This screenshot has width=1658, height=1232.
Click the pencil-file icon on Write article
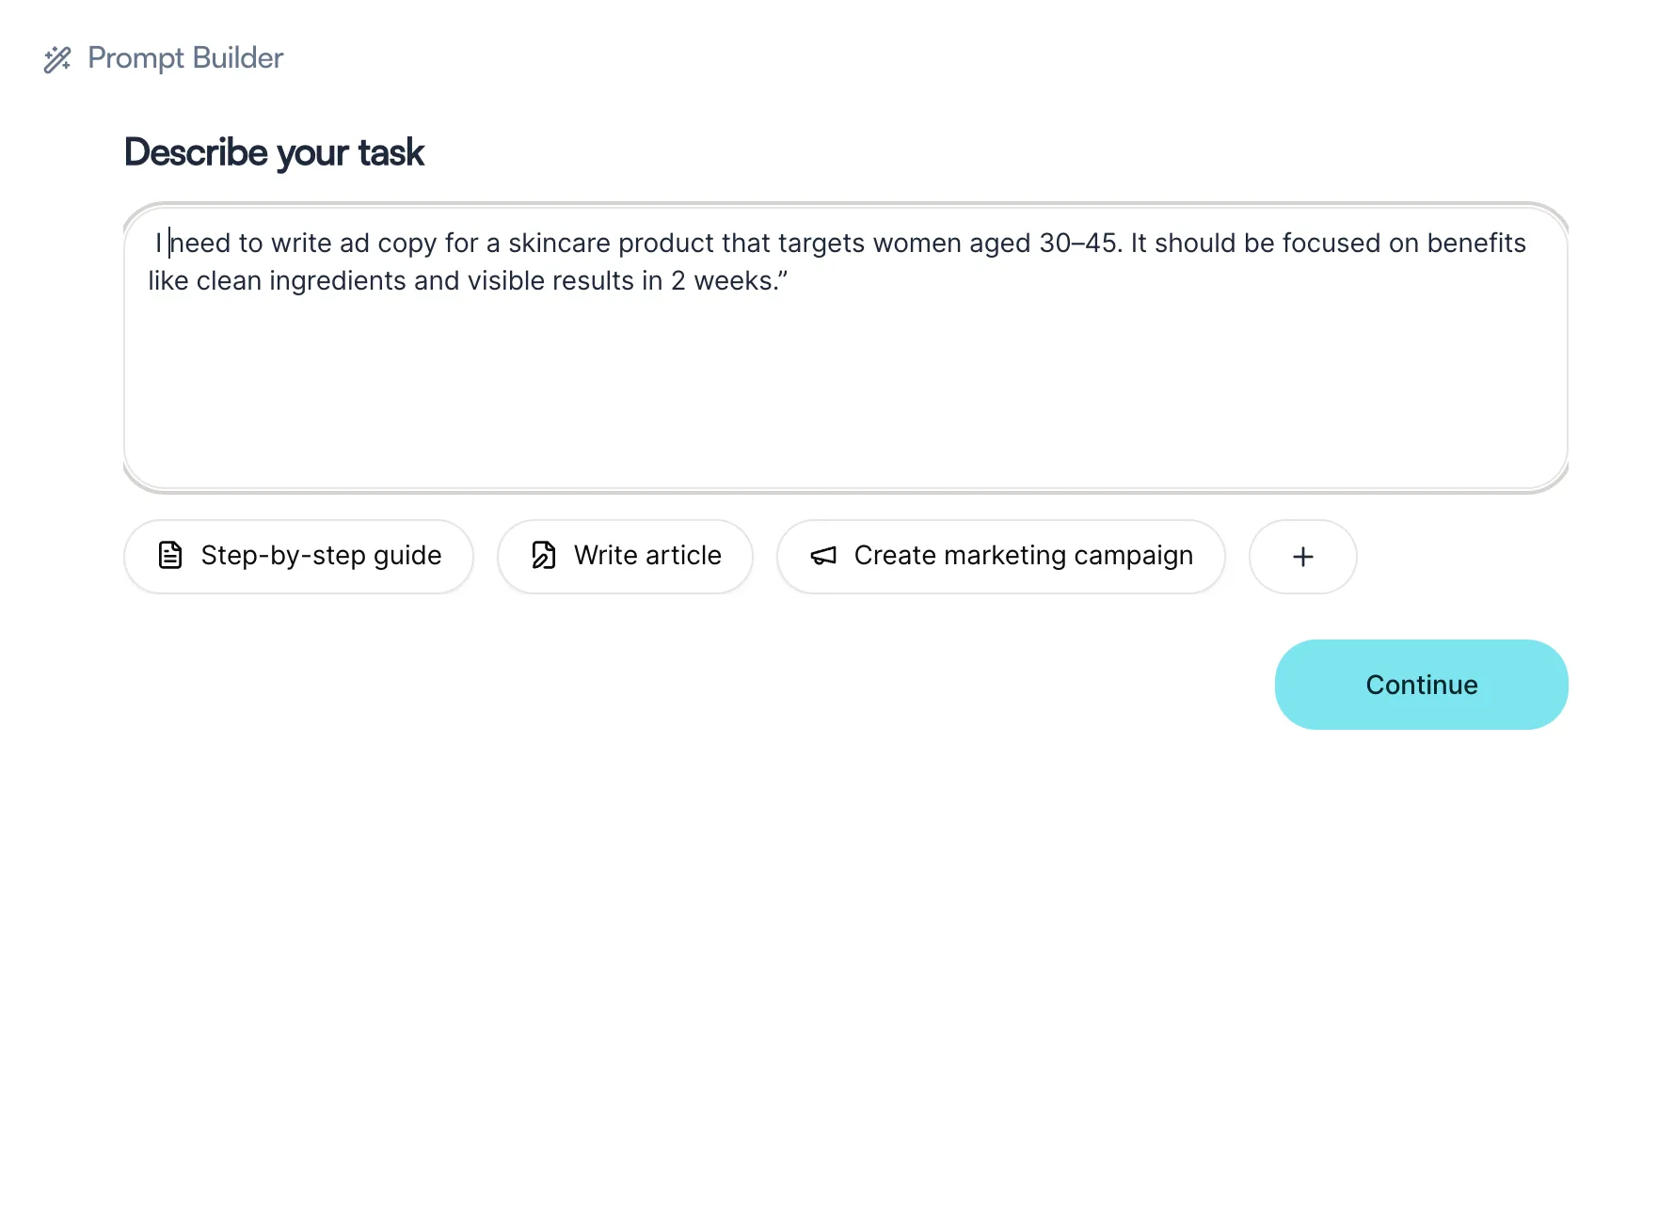pos(544,556)
